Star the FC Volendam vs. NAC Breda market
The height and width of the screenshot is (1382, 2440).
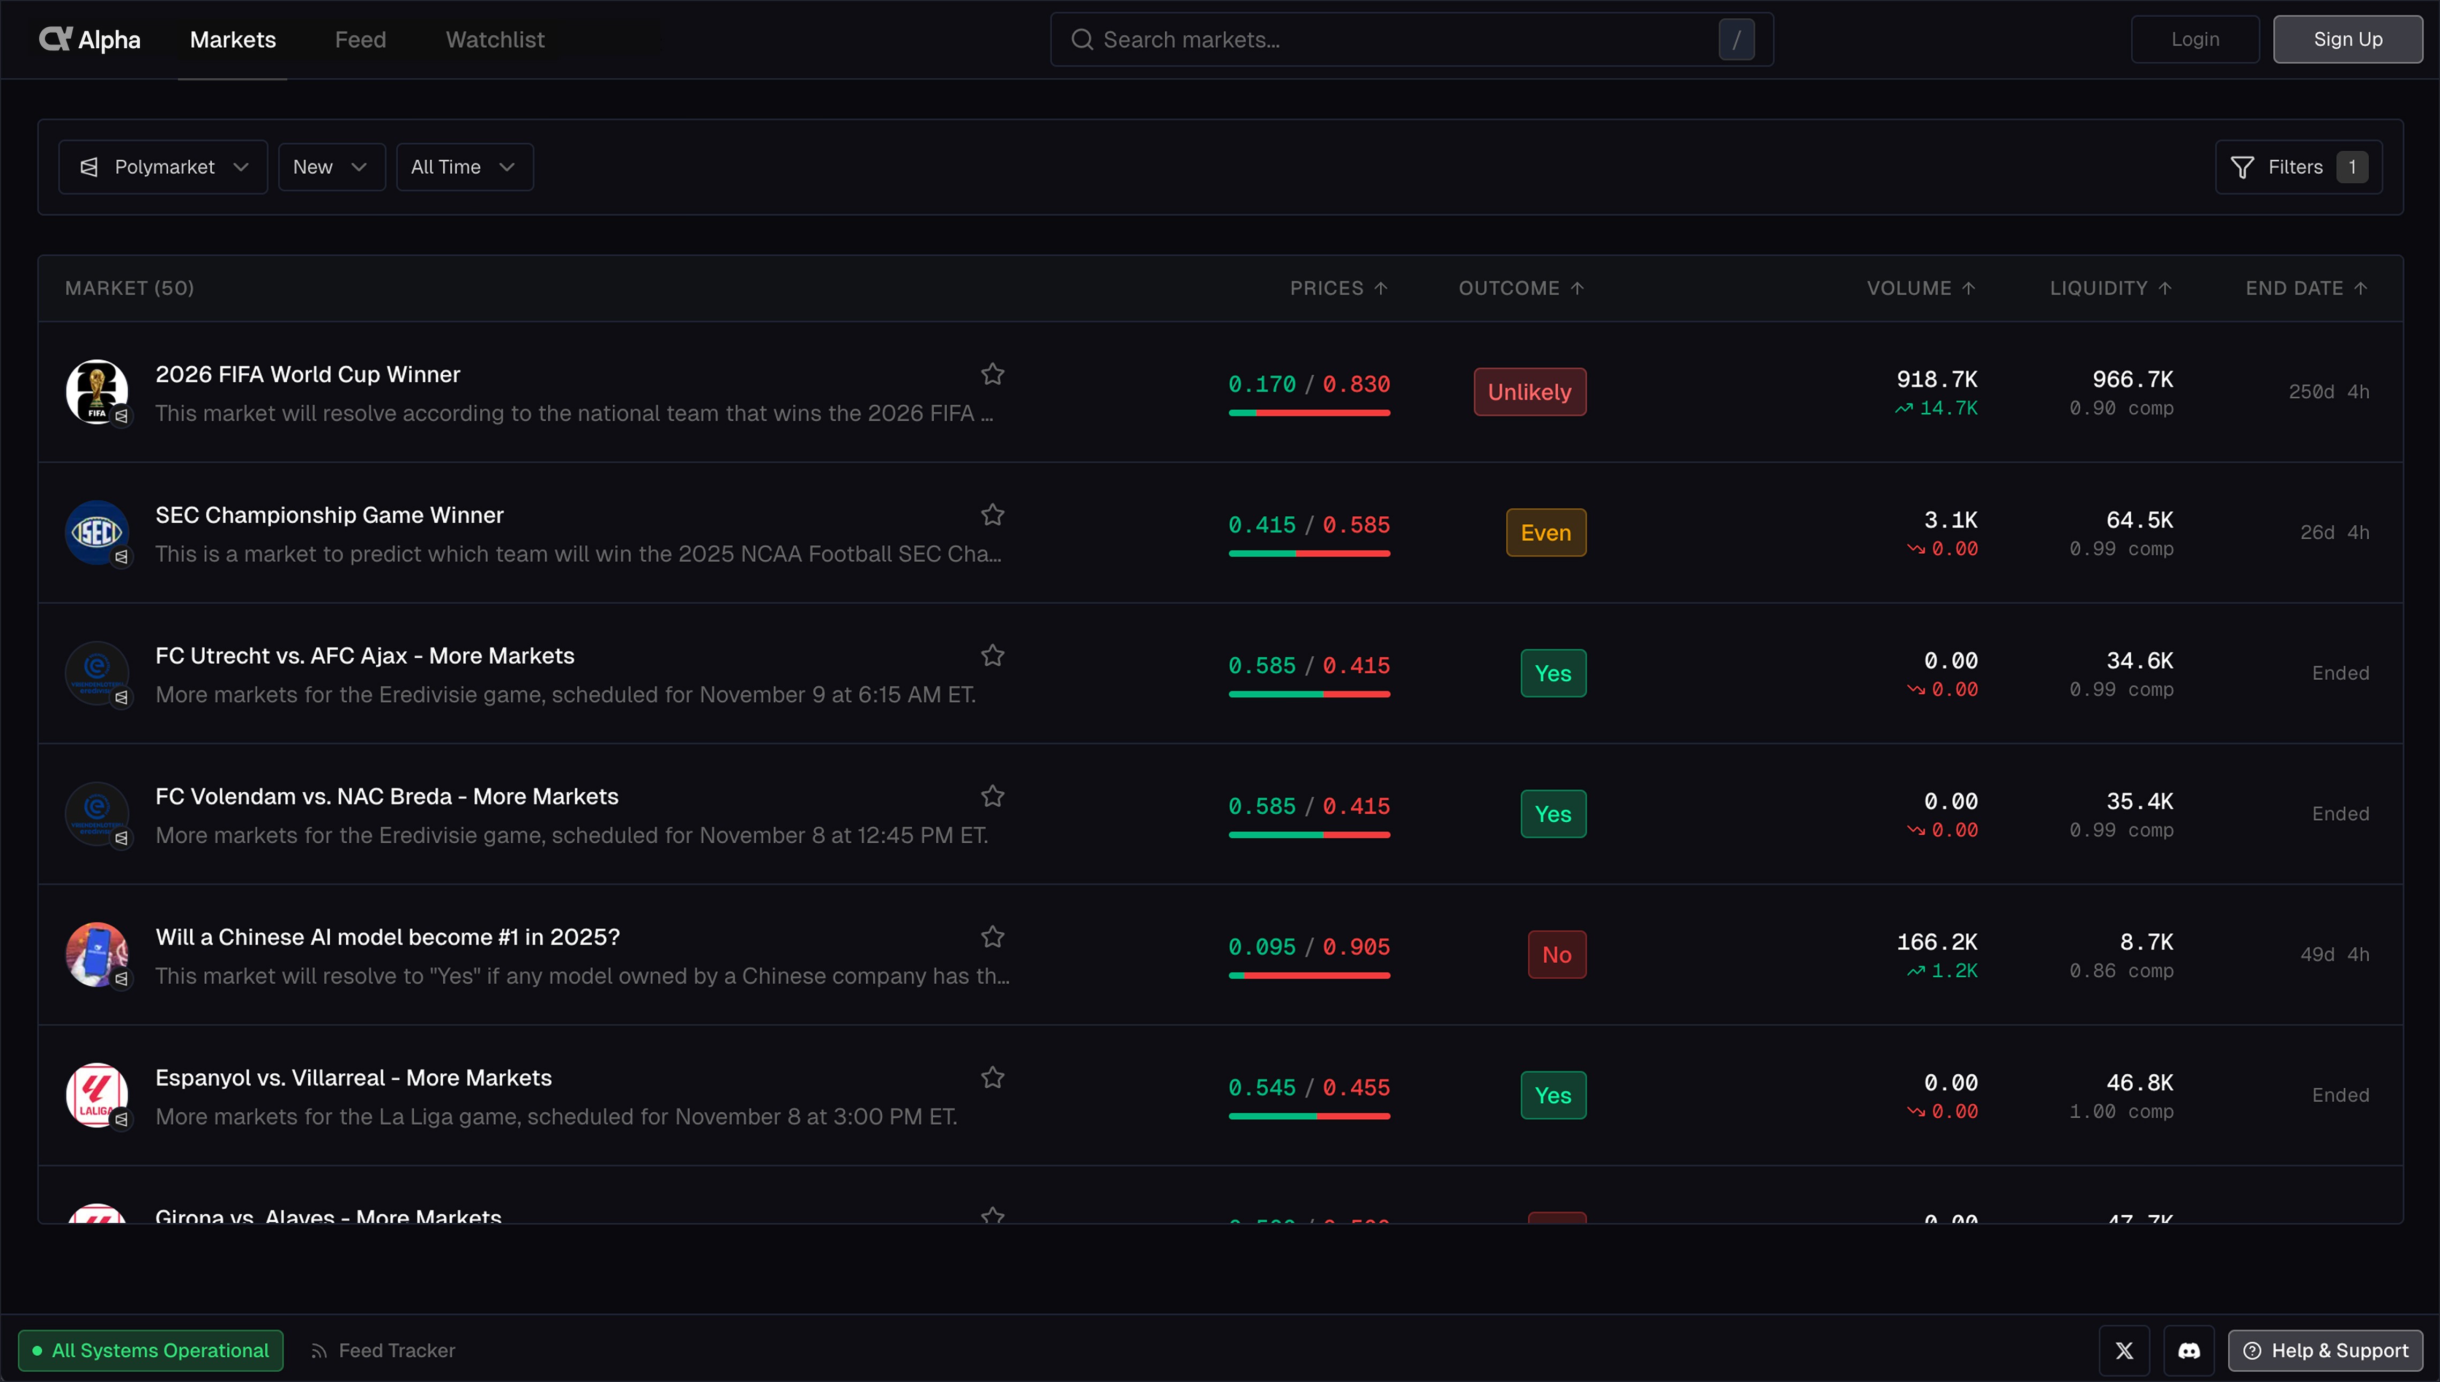point(993,796)
